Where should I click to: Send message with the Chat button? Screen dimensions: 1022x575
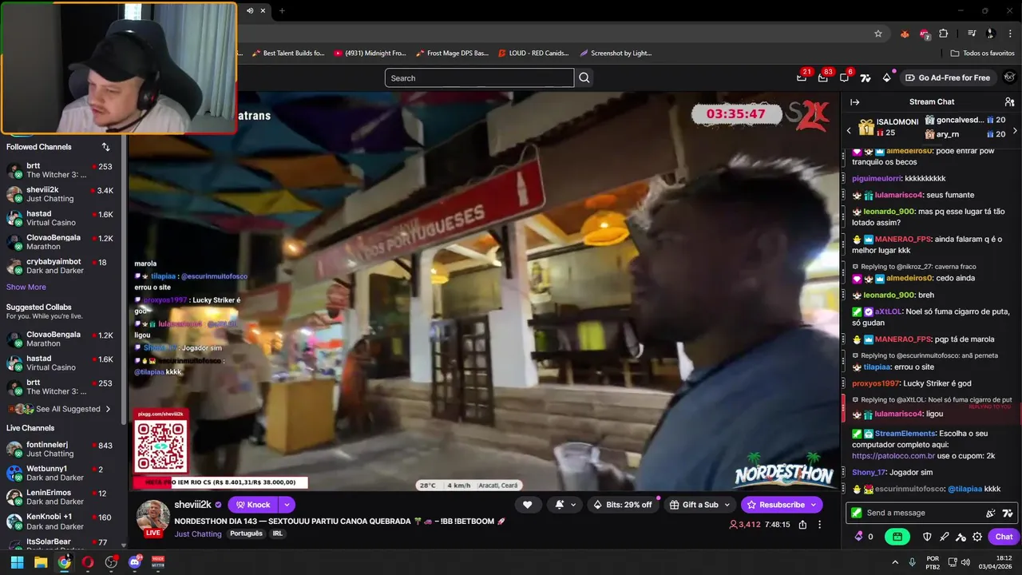coord(1004,537)
